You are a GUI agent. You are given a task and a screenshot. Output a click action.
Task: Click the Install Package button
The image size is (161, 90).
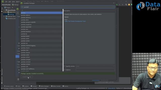(x=27, y=77)
